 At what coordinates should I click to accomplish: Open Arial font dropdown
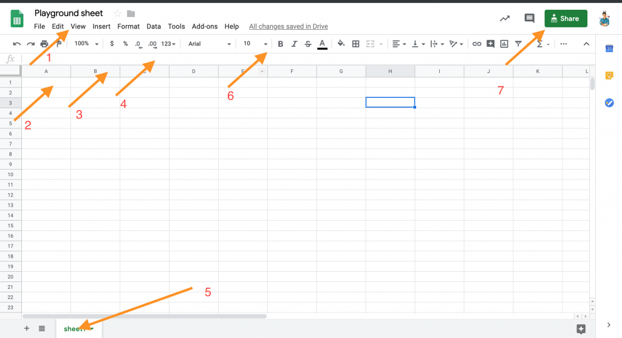[x=210, y=44]
